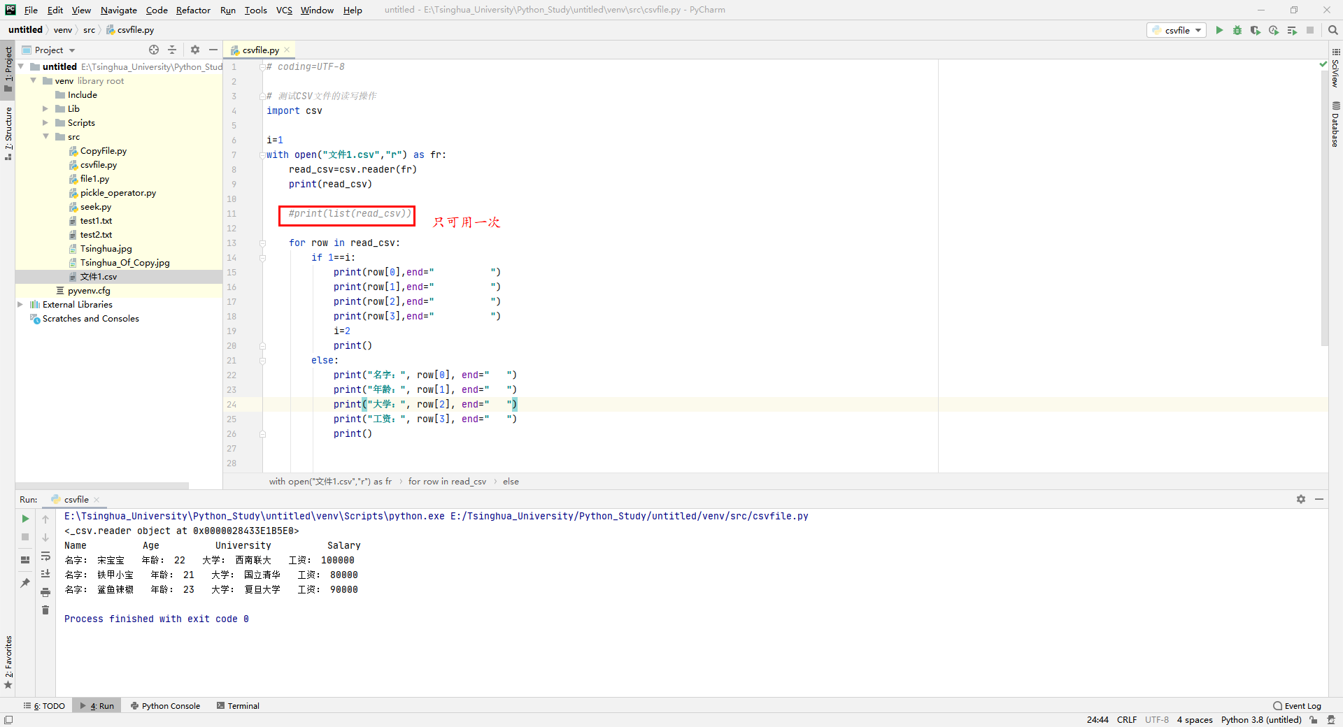
Task: Open the csvfile run configuration dropdown
Action: click(x=1177, y=30)
